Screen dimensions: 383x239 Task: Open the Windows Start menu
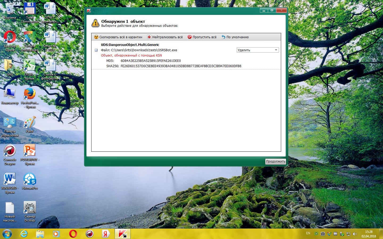click(x=7, y=234)
